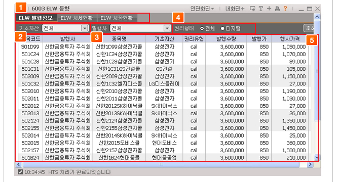338x182 pixels.
Task: Open the 발행사 dropdown
Action: click(167, 28)
